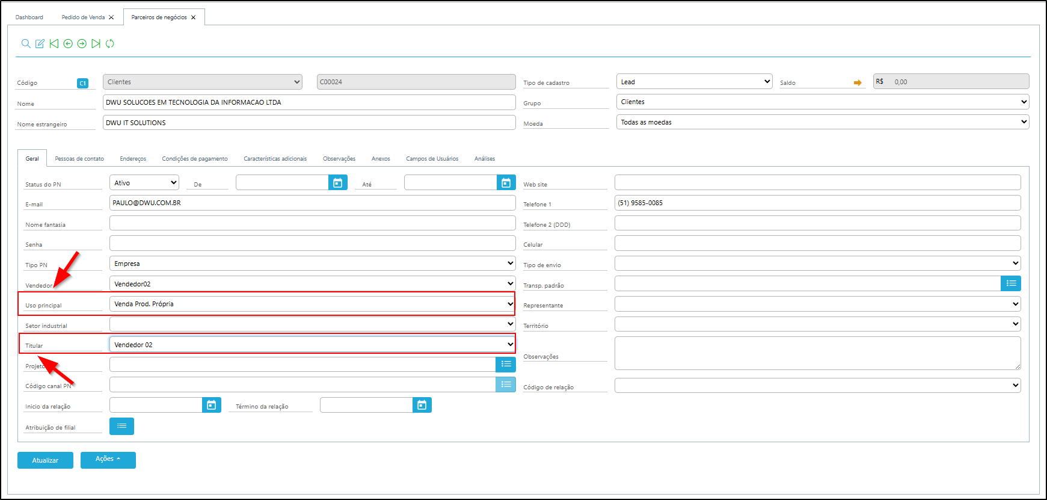Select the Análises tab
1047x500 pixels.
click(x=485, y=159)
